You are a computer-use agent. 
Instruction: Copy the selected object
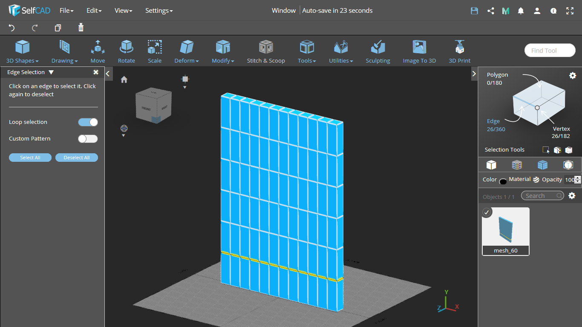click(x=58, y=28)
